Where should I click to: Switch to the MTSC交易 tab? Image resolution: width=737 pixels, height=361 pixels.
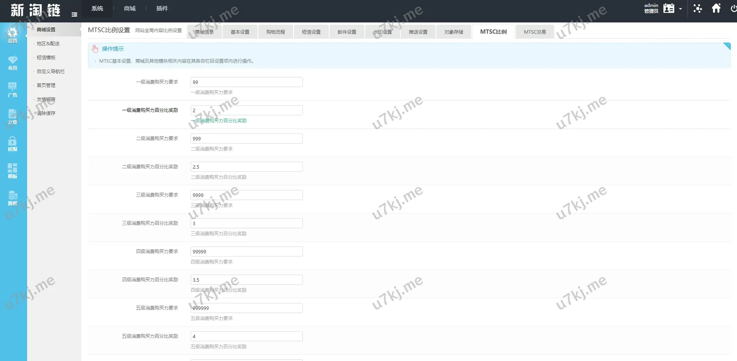534,32
